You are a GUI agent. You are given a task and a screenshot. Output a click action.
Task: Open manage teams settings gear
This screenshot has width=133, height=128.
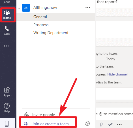88,124
